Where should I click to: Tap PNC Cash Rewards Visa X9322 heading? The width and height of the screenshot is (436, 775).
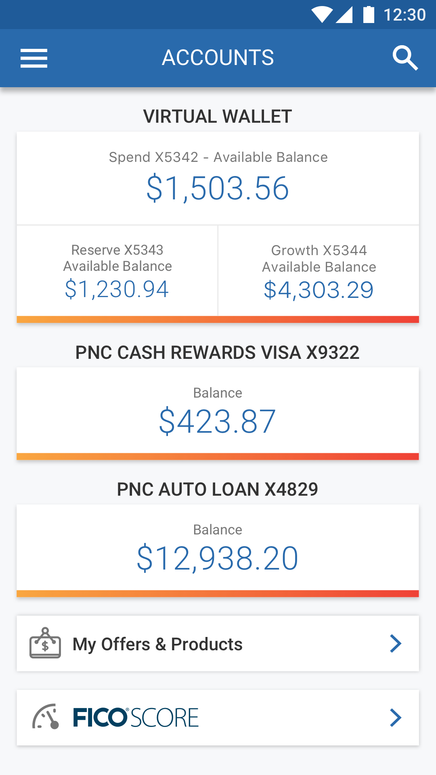(x=218, y=352)
